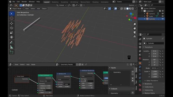Image resolution: width=173 pixels, height=97 pixels.
Task: Switch orthographic/perspective grid icon
Action: (x=135, y=36)
